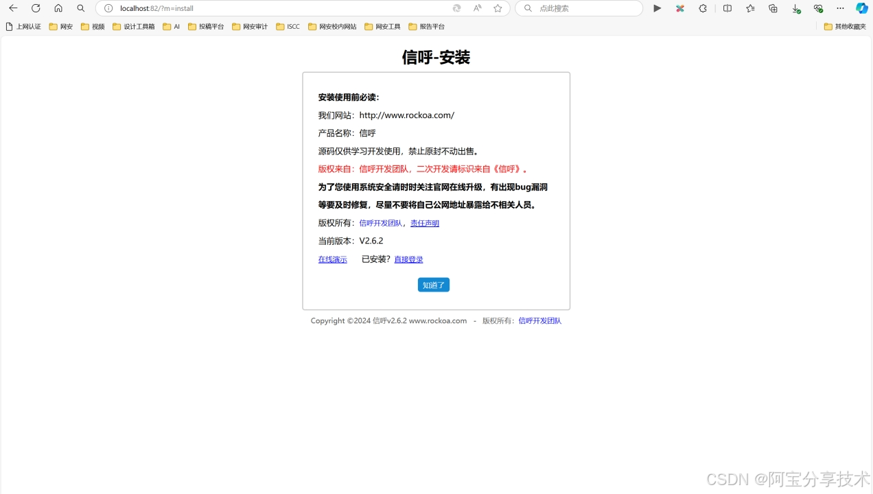Open the colorful pinwheel extension icon

[680, 8]
